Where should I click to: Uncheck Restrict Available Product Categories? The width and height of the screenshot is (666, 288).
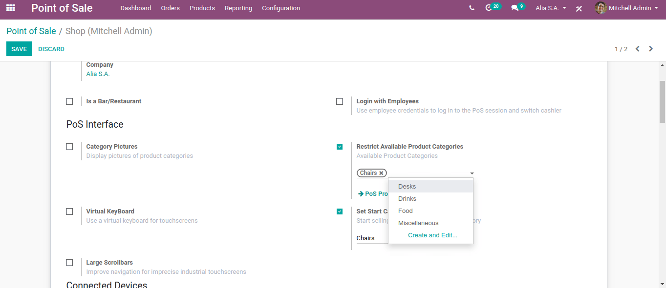point(340,147)
